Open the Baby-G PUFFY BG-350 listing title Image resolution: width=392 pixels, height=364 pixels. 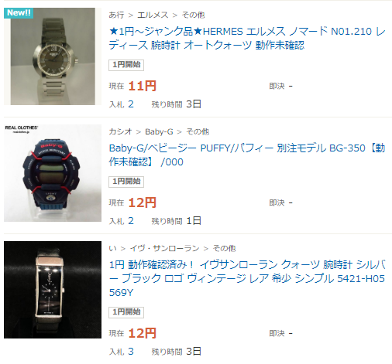pos(247,155)
